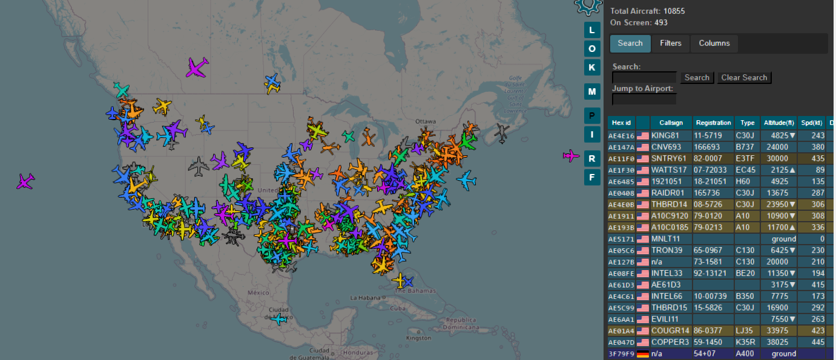Sort the table by Altitude(ft)

[x=779, y=123]
